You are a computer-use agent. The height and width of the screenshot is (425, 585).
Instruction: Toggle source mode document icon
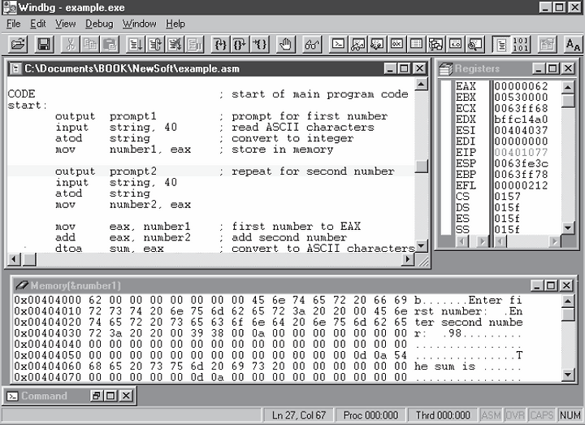point(501,45)
